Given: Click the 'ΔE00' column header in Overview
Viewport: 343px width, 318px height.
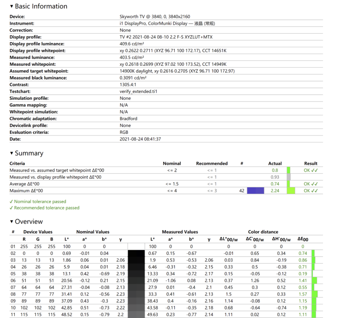Looking at the screenshot, I should pos(303,239).
